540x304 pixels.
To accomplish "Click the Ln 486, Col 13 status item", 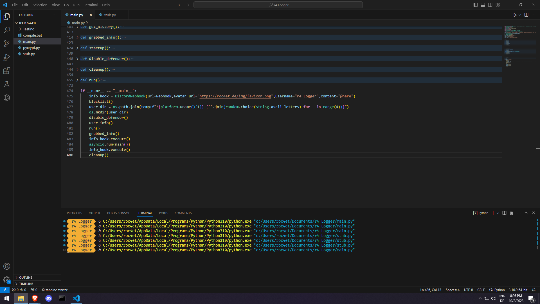I will pos(431,290).
